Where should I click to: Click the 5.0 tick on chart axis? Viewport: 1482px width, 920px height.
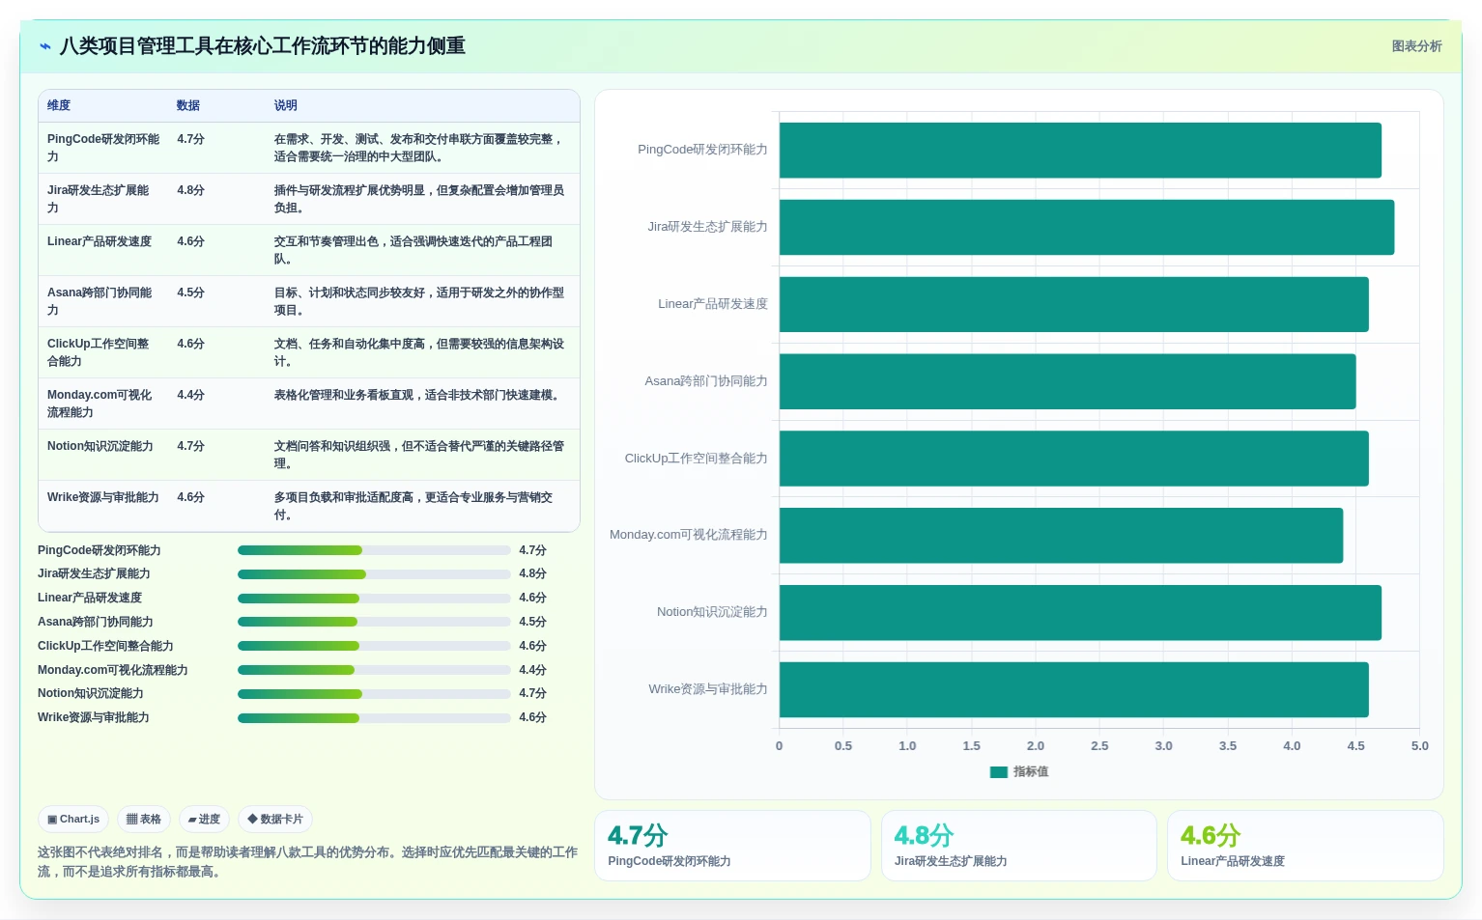[1419, 746]
